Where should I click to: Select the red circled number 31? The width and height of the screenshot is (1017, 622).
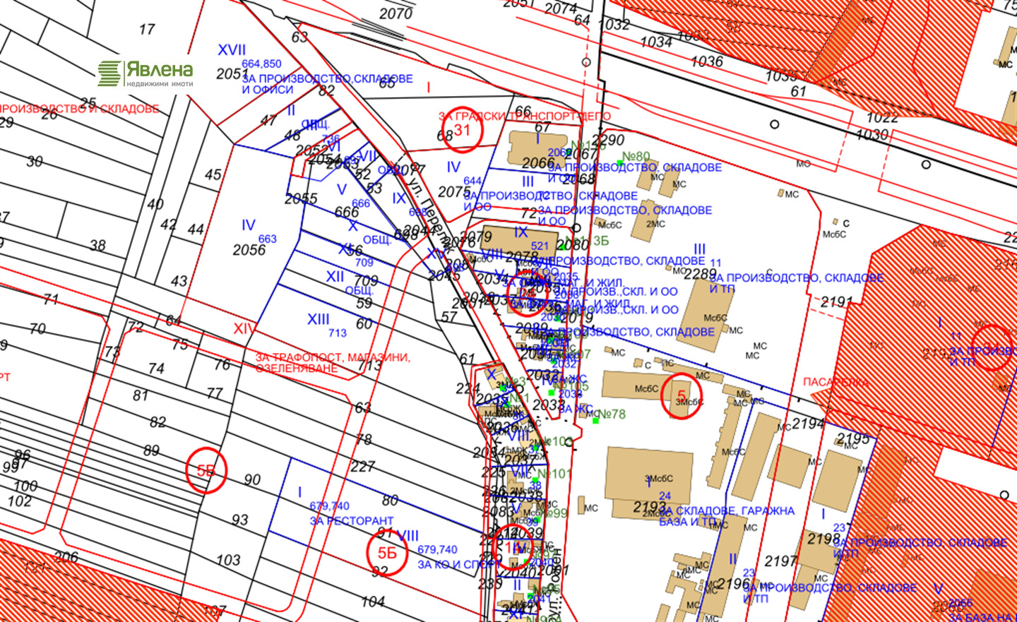tap(462, 131)
